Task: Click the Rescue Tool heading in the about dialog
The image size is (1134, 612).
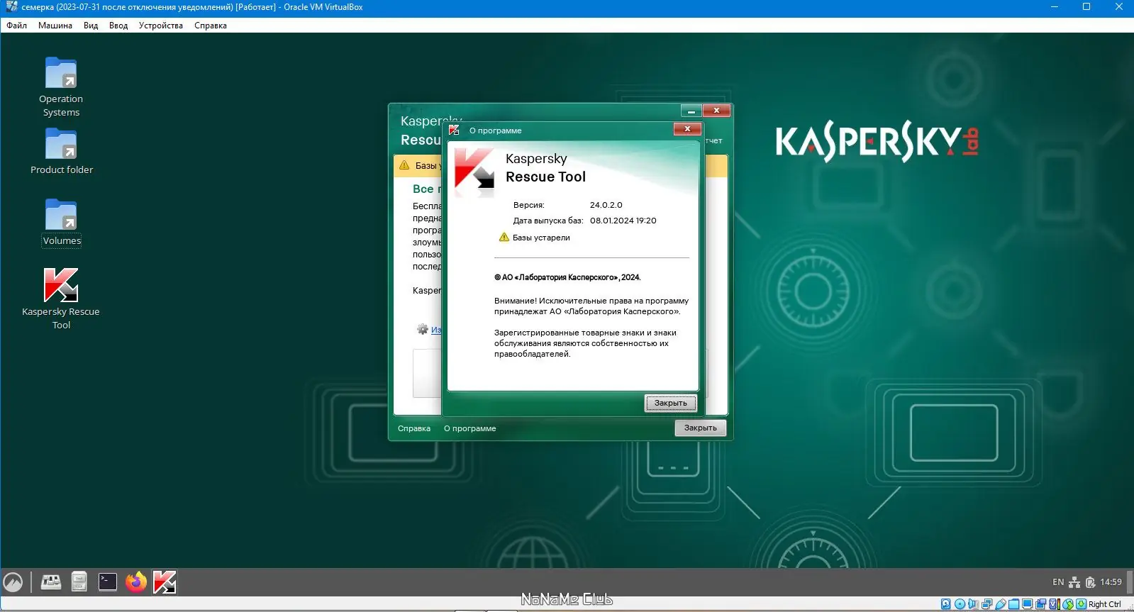Action: point(545,177)
